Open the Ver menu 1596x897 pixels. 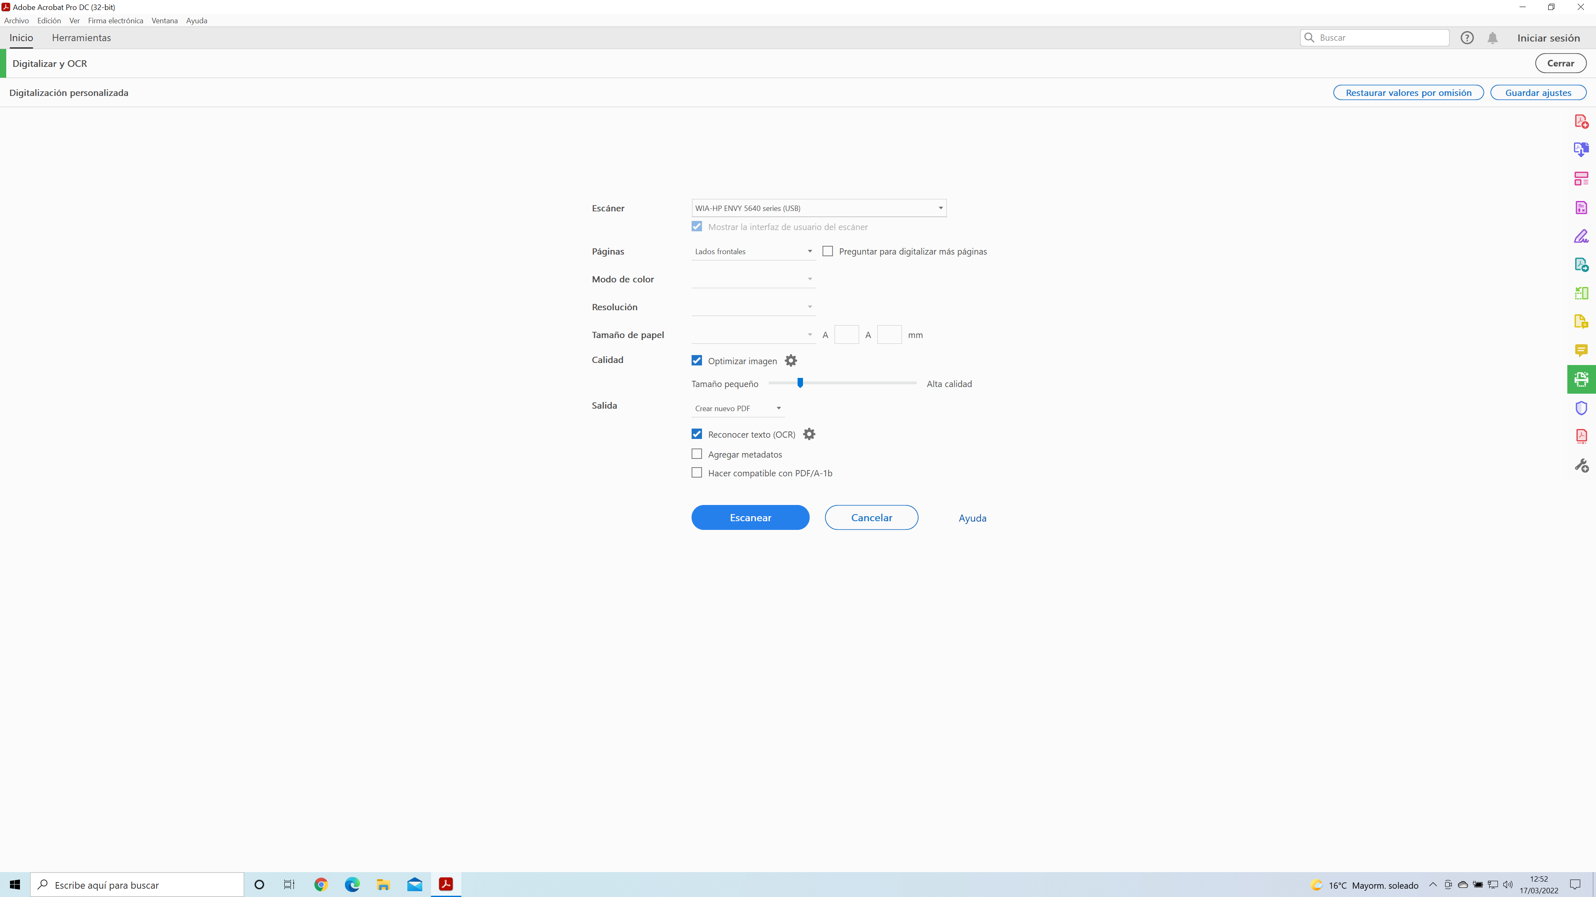tap(74, 20)
